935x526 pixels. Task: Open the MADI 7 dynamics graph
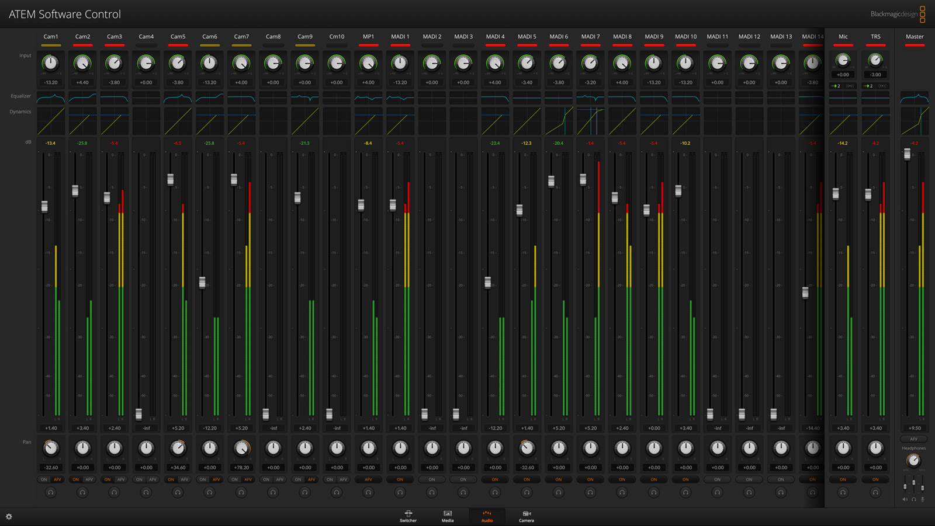click(590, 121)
